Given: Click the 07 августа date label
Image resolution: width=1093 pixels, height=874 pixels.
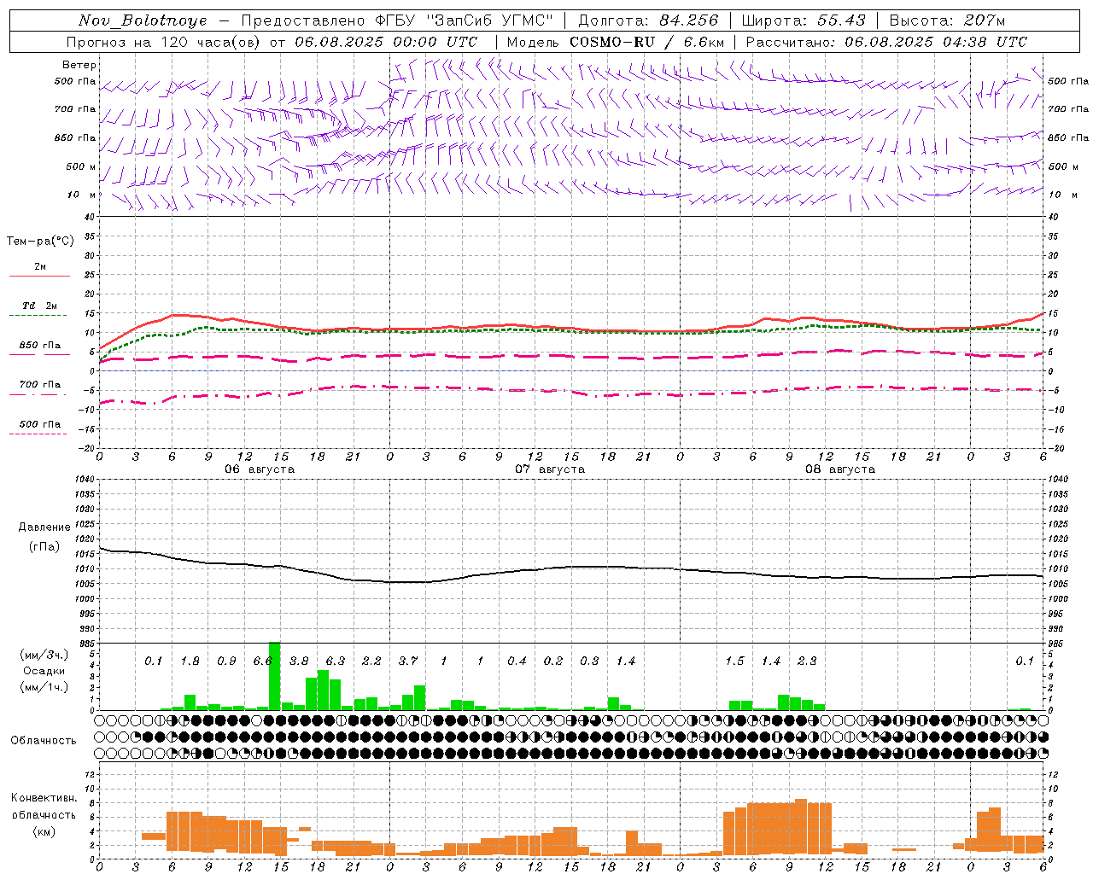Looking at the screenshot, I should click(550, 469).
